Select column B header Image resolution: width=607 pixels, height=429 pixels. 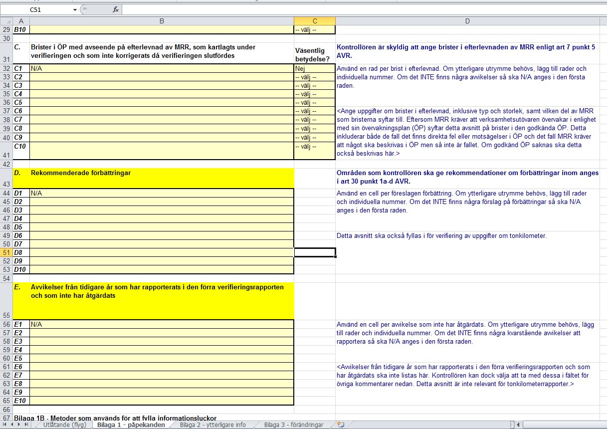pos(162,21)
